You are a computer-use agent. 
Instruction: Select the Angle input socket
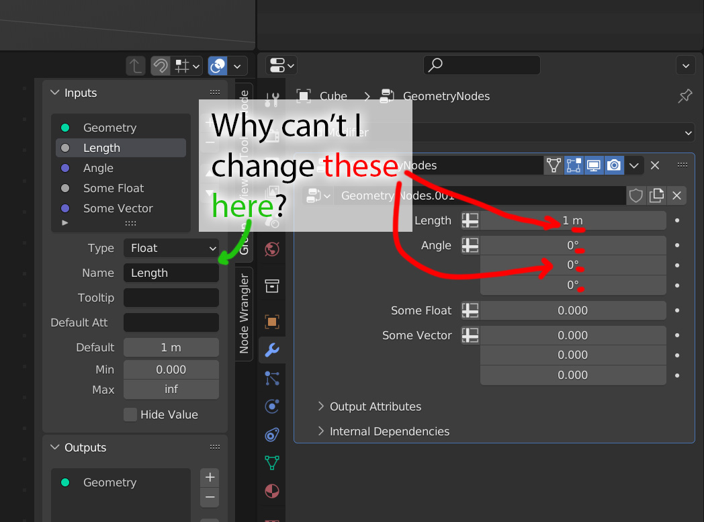coord(121,169)
